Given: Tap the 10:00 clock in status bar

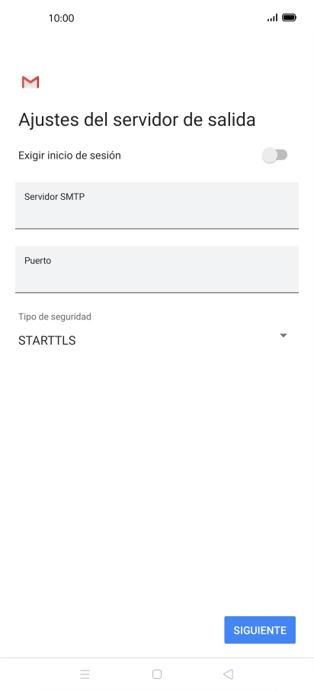Looking at the screenshot, I should tap(61, 18).
